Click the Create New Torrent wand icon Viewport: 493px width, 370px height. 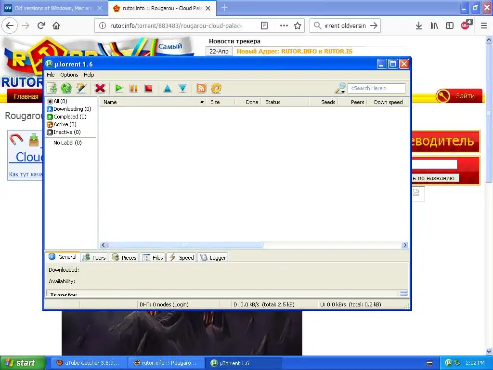(x=81, y=88)
